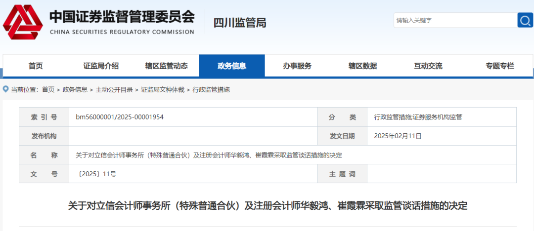
Task: Click the 证监局文种体裁 breadcrumb link
Action: tap(163, 90)
